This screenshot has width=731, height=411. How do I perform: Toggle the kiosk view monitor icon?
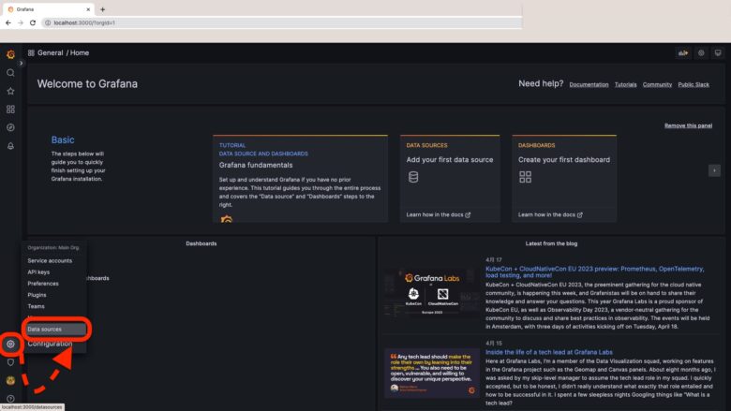(718, 53)
